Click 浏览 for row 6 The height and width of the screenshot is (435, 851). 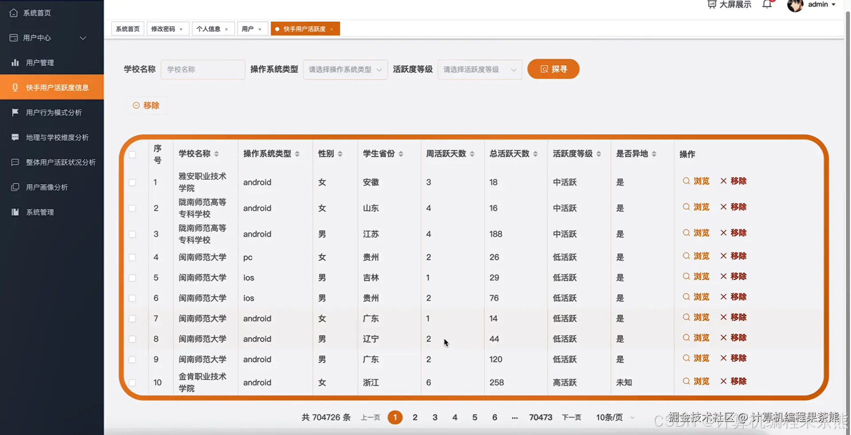(x=696, y=297)
